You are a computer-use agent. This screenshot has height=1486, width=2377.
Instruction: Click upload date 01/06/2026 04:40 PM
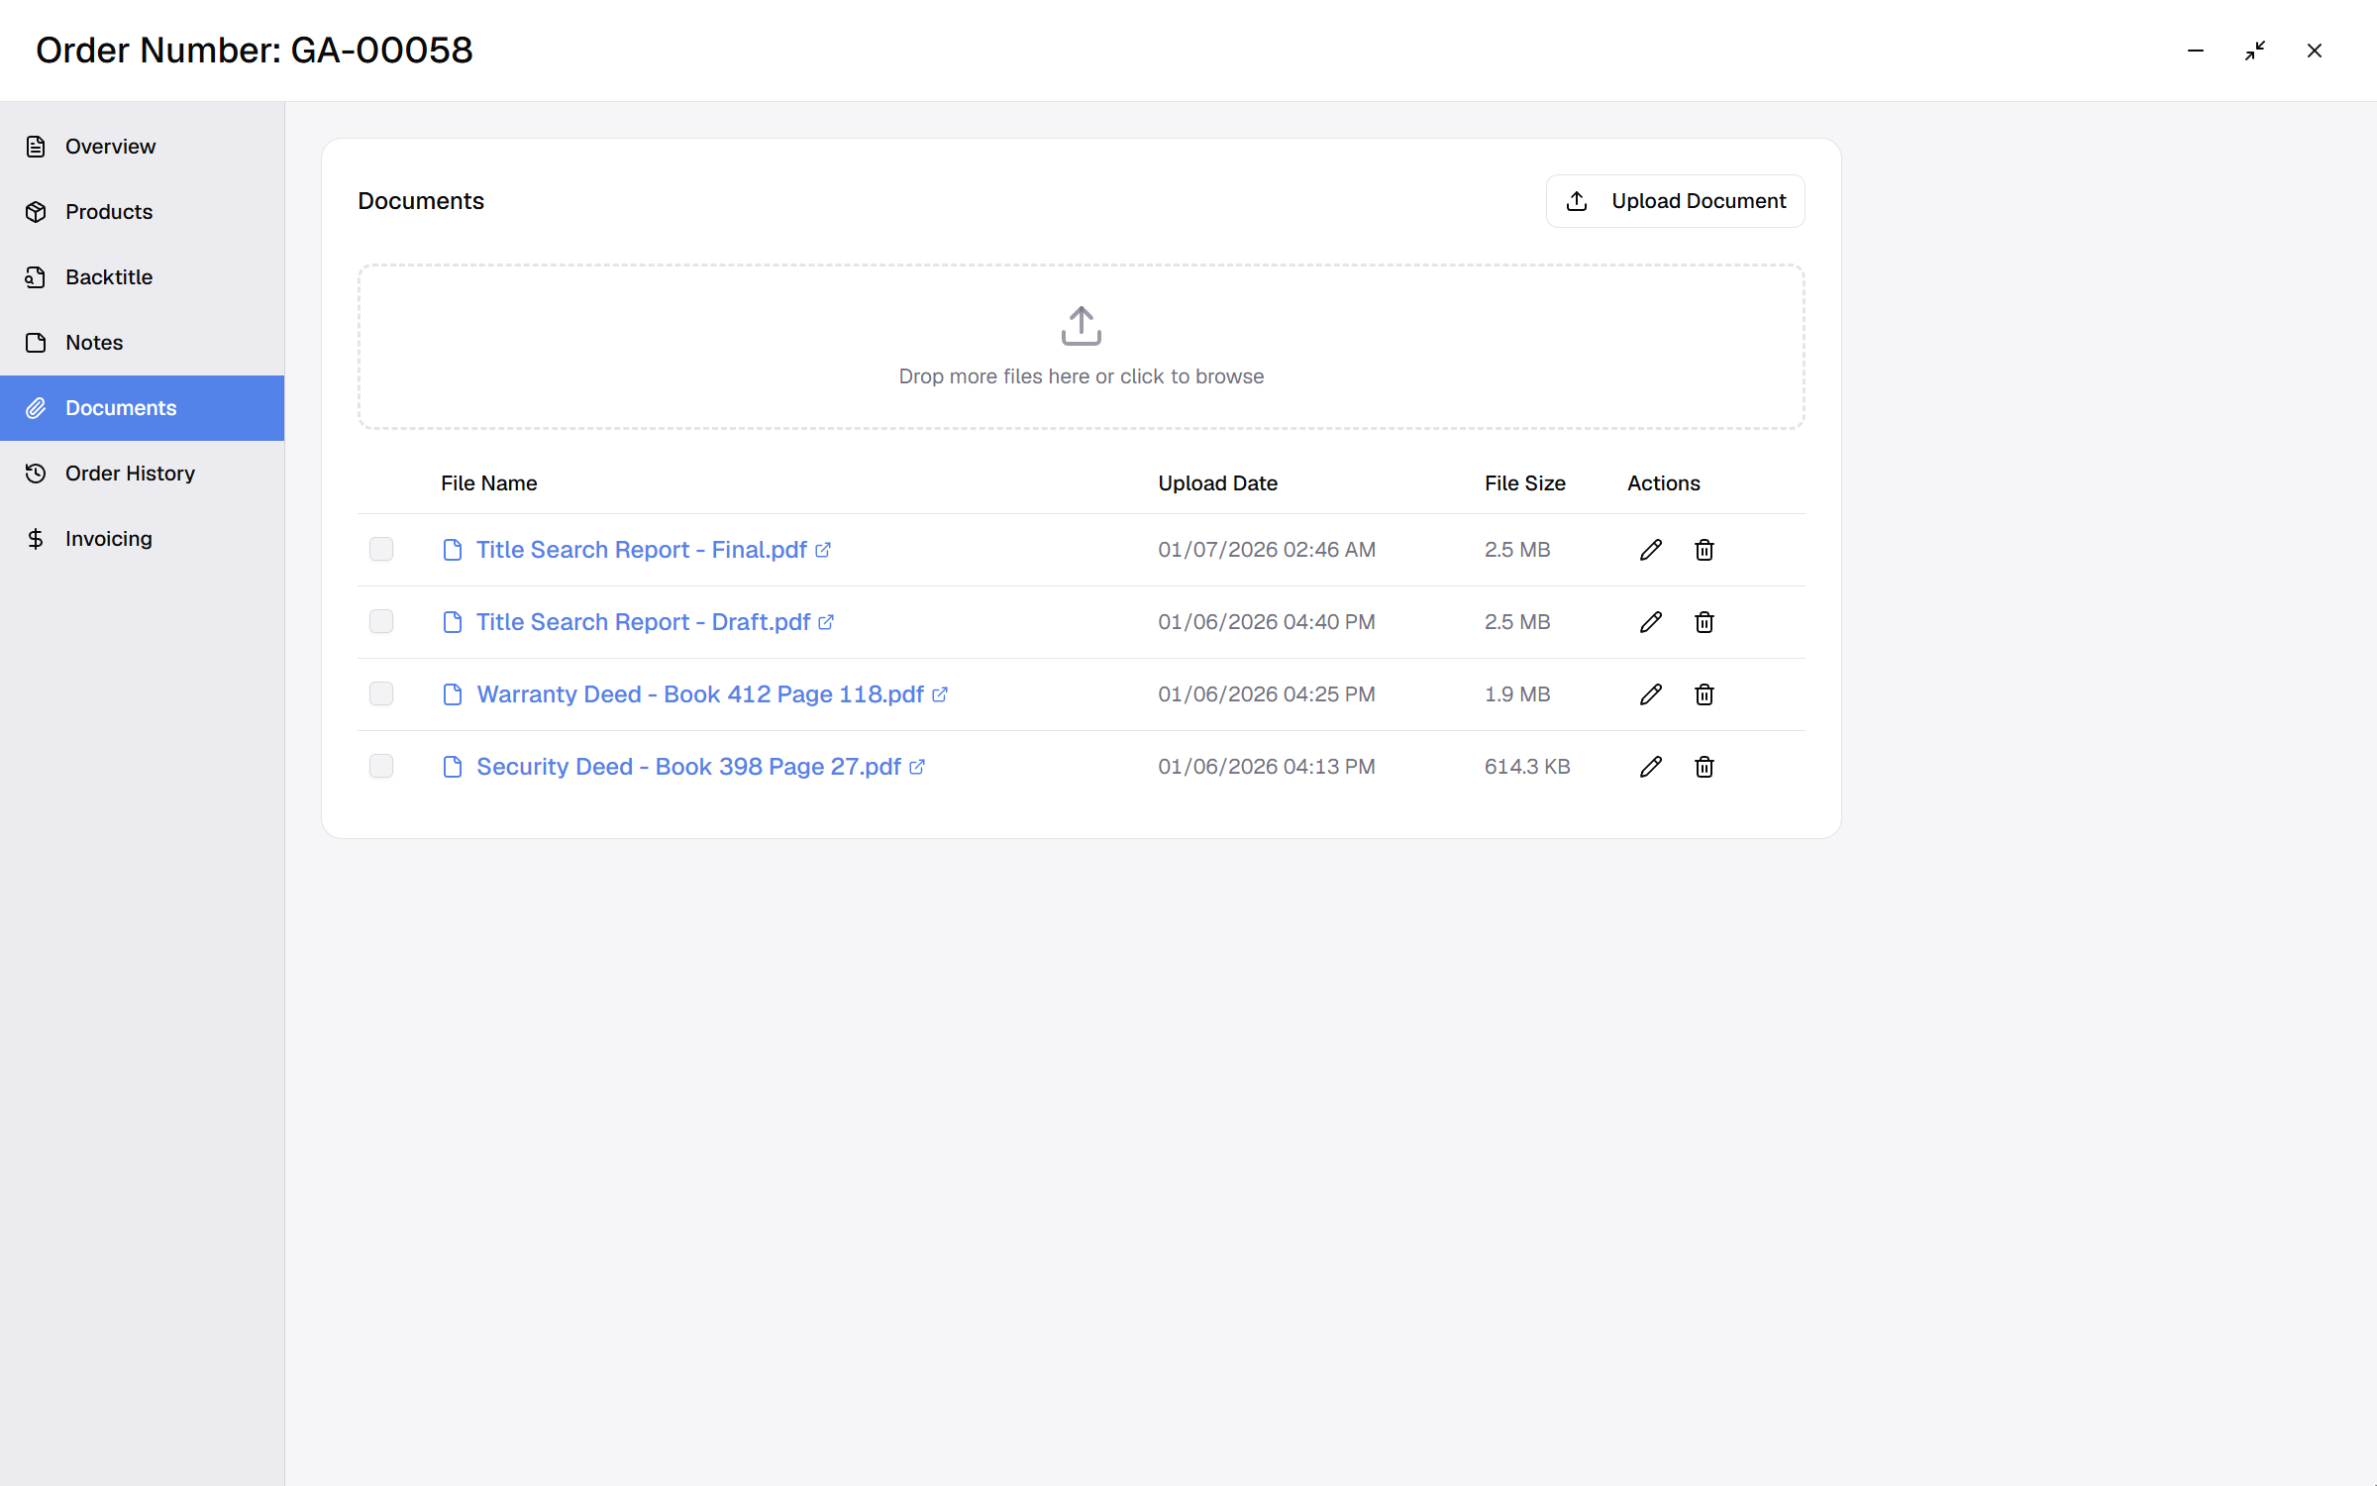[1266, 622]
